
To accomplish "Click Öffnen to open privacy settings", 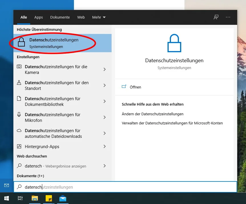I will click(135, 87).
